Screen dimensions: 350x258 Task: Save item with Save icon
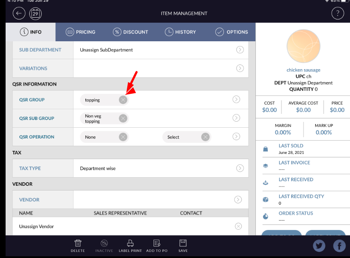pyautogui.click(x=183, y=246)
